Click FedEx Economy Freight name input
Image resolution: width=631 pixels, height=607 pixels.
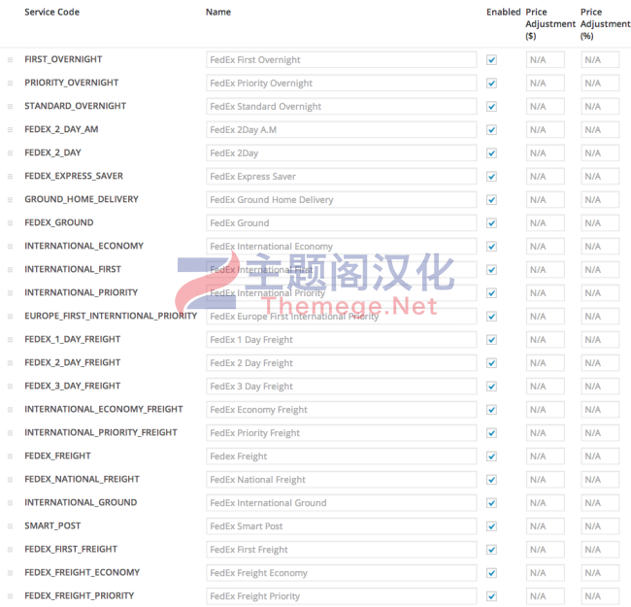[342, 410]
